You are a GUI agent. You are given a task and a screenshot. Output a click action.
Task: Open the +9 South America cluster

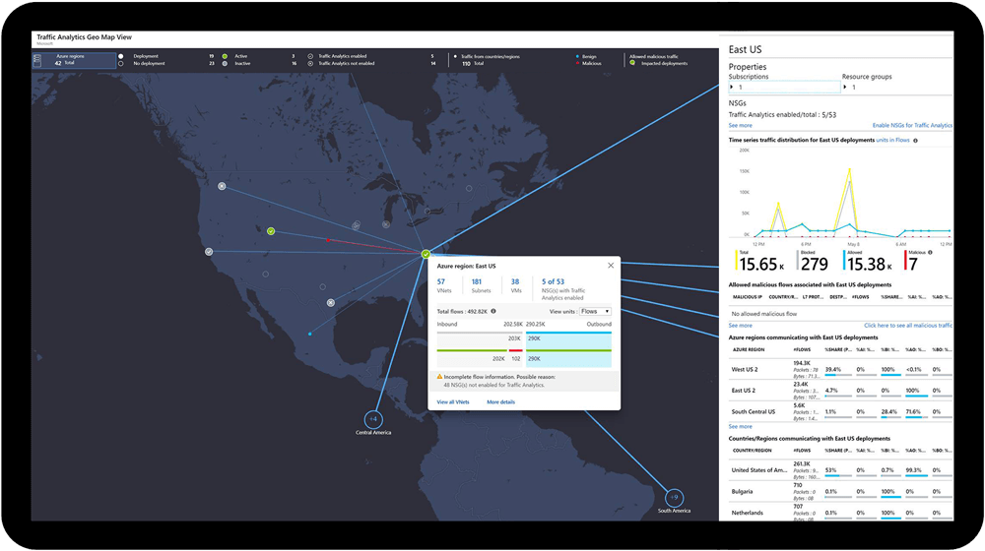tap(674, 498)
